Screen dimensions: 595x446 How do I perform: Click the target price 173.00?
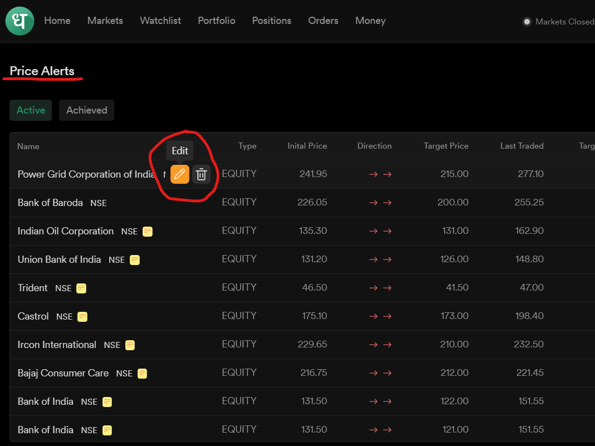pos(455,316)
